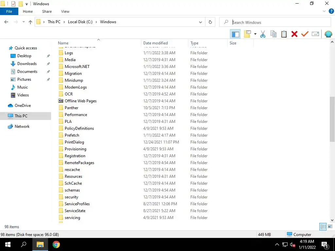This screenshot has height=251, width=335.
Task: Open Videos in the navigation pane
Action: 23,95
